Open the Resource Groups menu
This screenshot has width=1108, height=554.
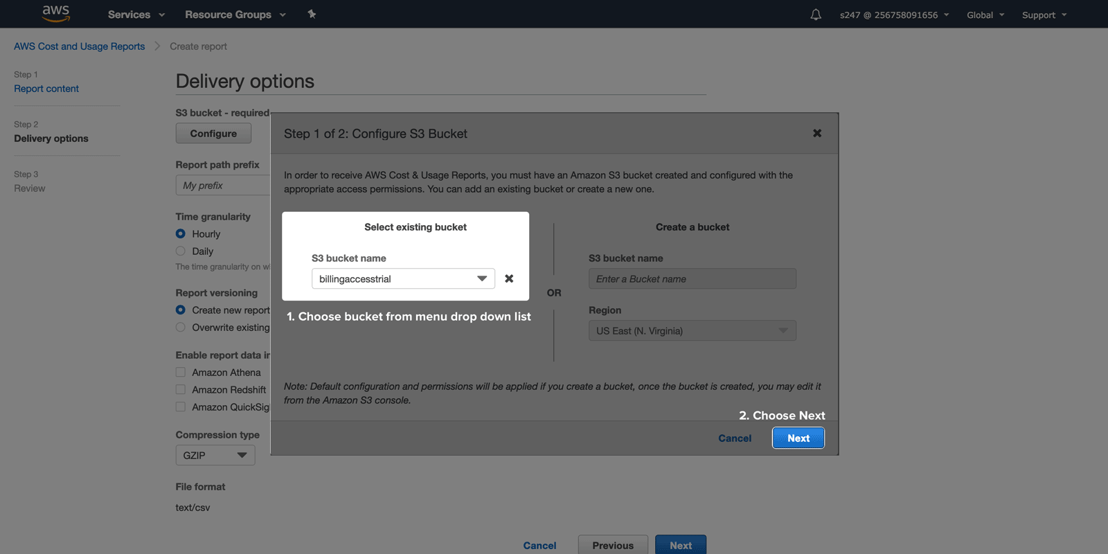point(235,15)
